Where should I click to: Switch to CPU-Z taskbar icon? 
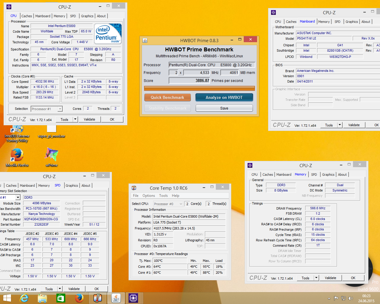click(133, 298)
